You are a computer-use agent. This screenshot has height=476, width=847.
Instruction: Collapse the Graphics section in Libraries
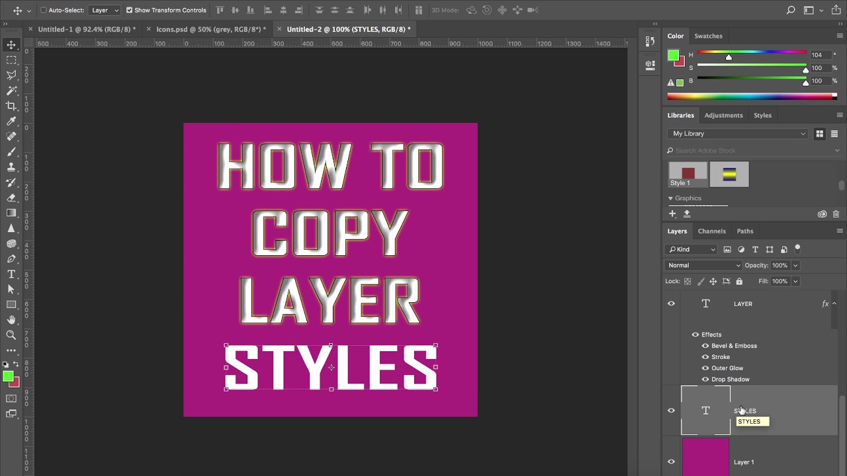[670, 198]
